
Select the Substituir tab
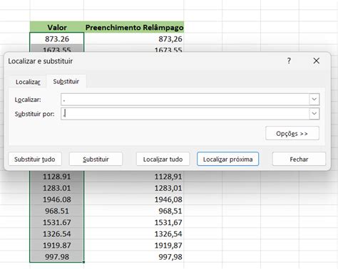click(x=66, y=81)
